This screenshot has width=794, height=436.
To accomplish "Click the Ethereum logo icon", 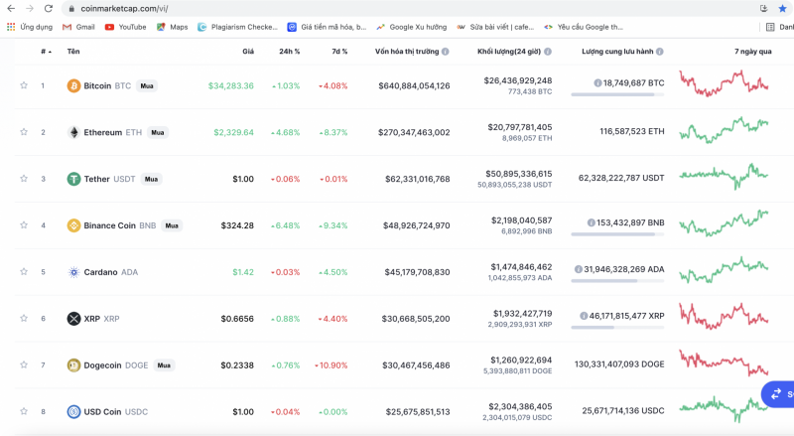I will [73, 132].
